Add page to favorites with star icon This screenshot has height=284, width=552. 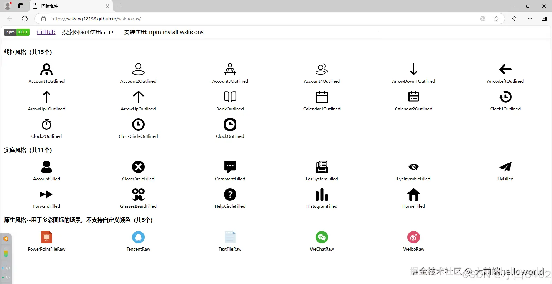point(496,19)
